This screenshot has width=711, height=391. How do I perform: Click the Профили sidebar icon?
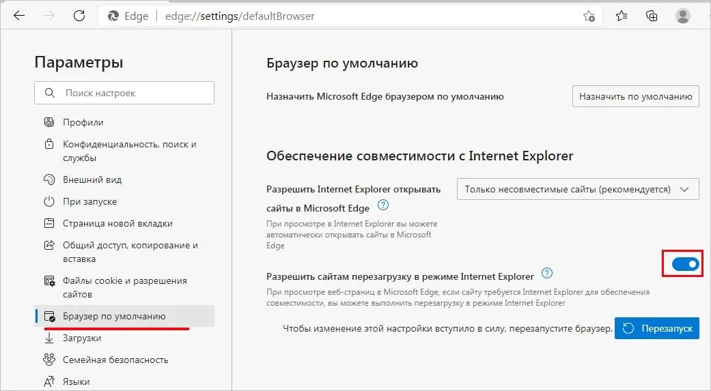[49, 122]
